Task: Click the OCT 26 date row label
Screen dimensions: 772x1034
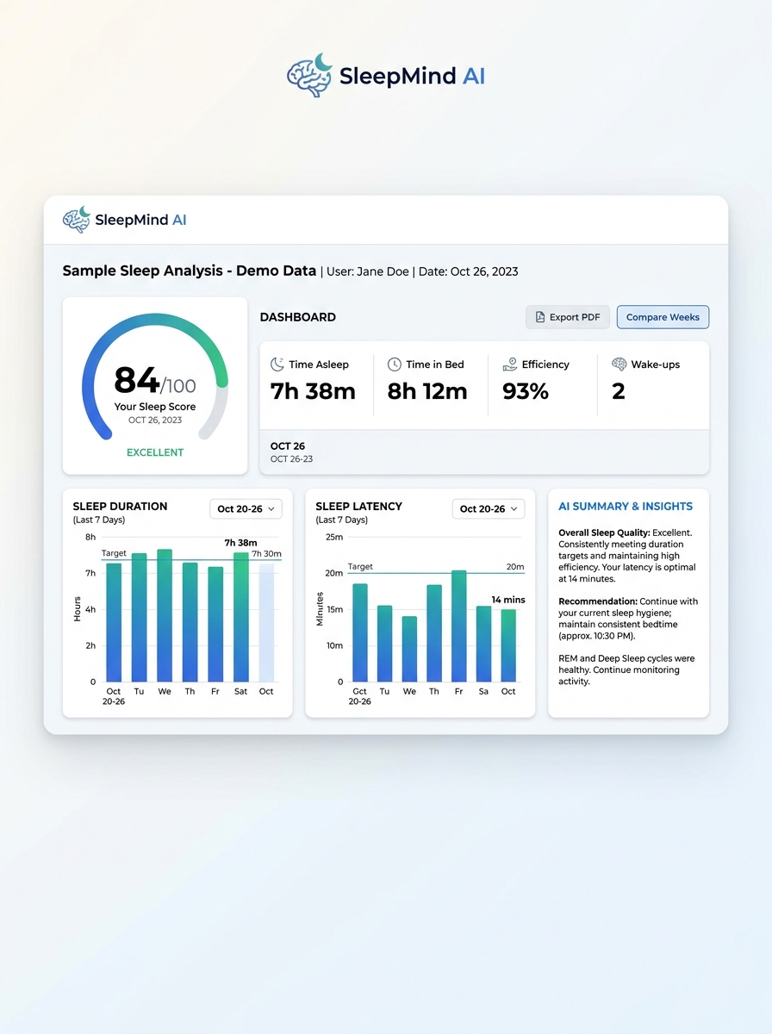Action: pos(288,446)
